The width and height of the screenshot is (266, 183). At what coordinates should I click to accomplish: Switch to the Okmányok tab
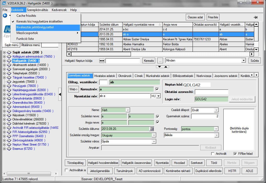pyautogui.click(x=125, y=76)
